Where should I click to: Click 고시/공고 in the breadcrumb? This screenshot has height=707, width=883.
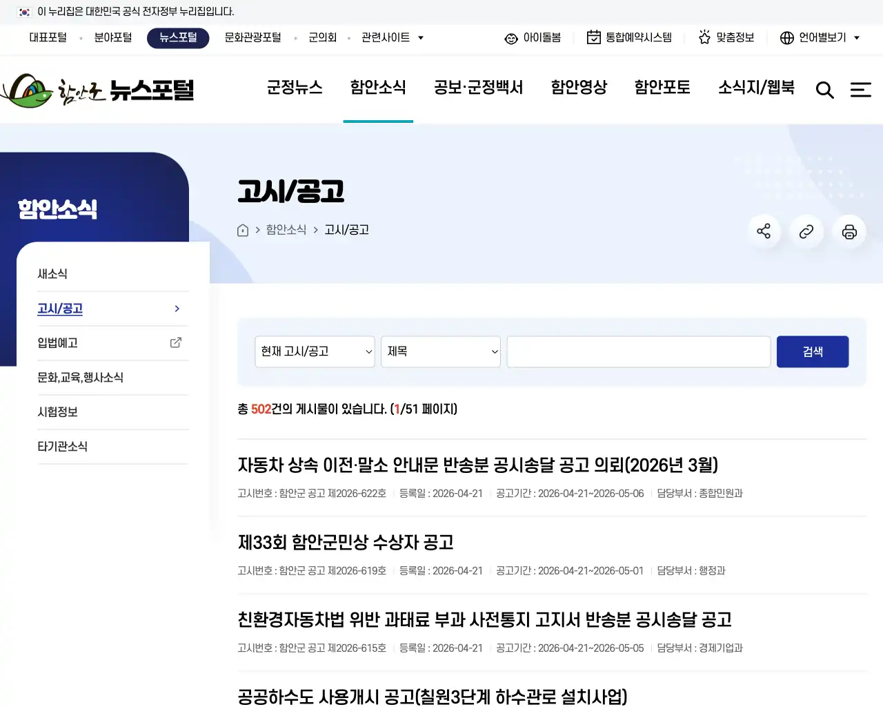pyautogui.click(x=347, y=230)
